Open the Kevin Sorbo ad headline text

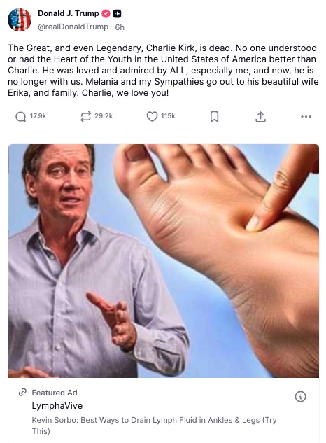154,426
